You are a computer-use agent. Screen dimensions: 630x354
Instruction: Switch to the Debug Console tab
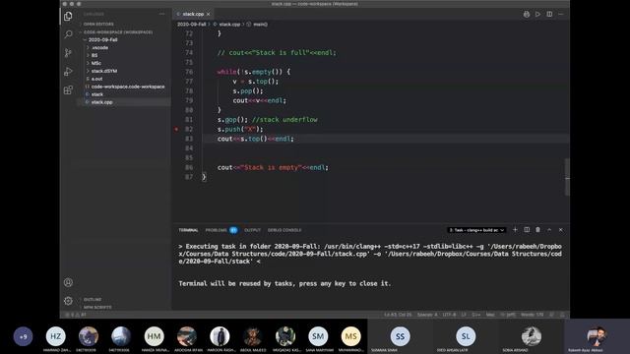[284, 230]
